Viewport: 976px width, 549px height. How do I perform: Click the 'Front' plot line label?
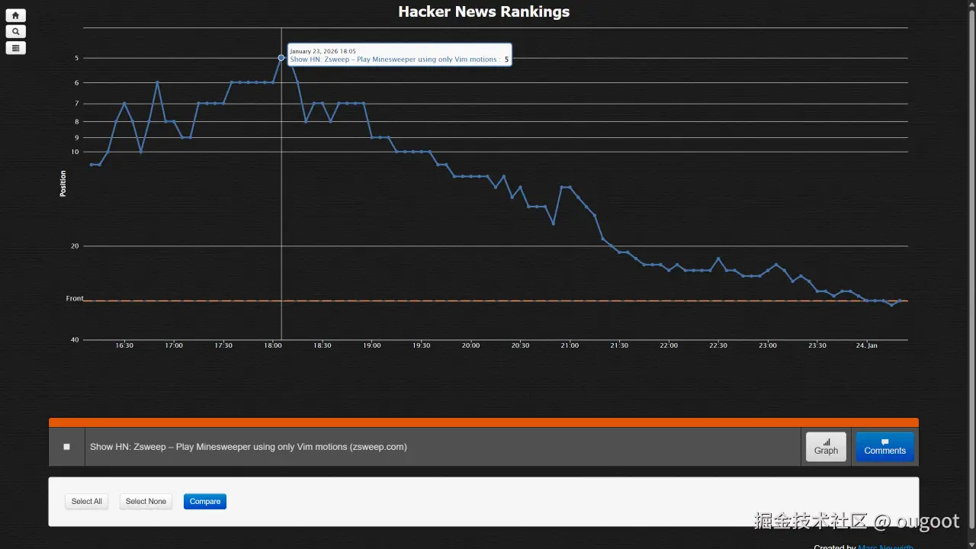[75, 298]
